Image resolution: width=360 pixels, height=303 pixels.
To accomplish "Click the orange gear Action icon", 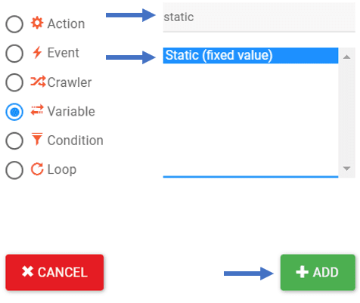I will coord(37,23).
